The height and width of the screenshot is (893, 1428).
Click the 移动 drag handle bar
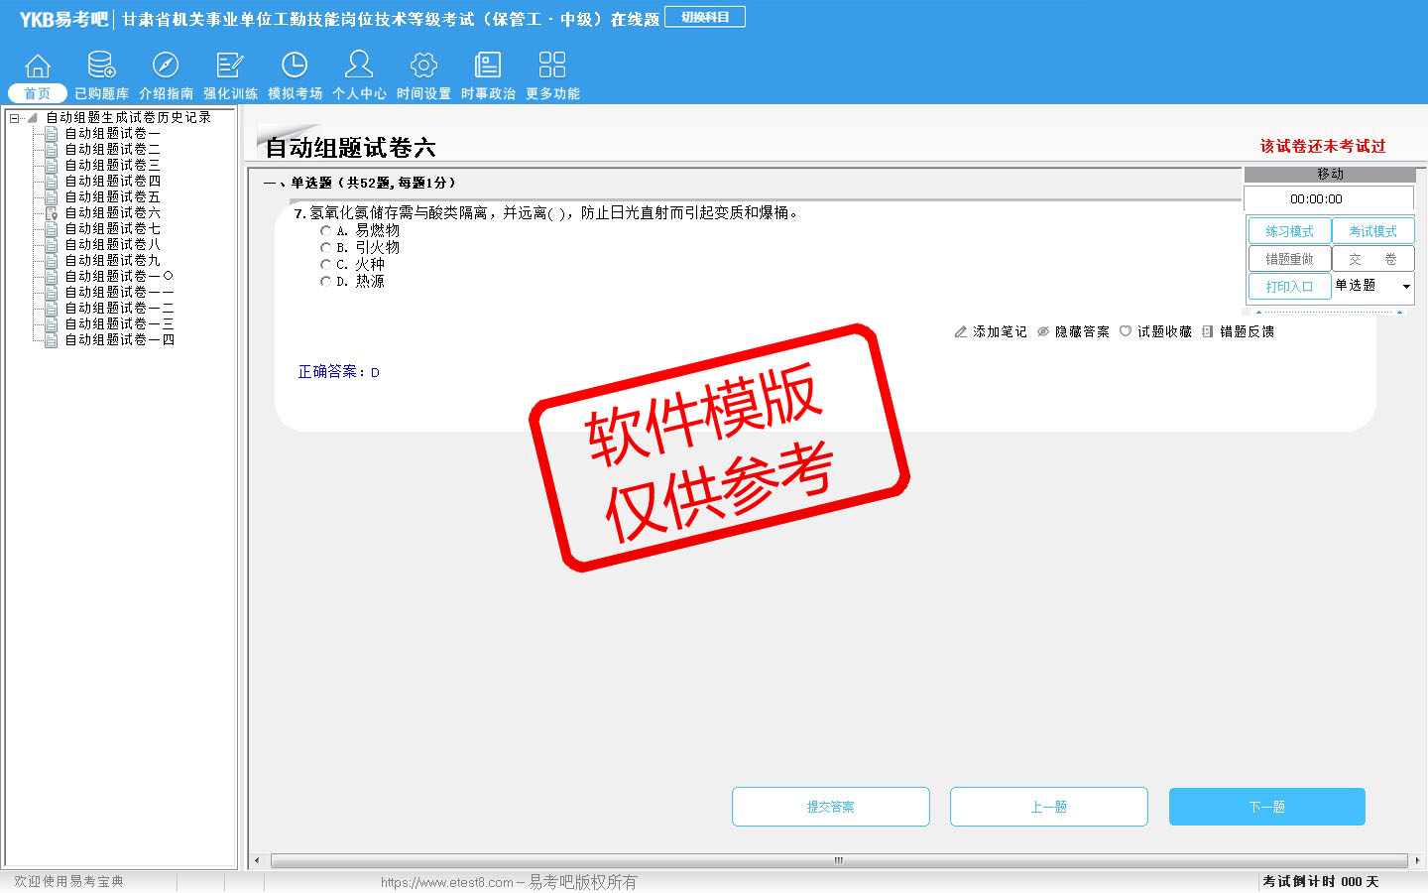coord(1330,174)
